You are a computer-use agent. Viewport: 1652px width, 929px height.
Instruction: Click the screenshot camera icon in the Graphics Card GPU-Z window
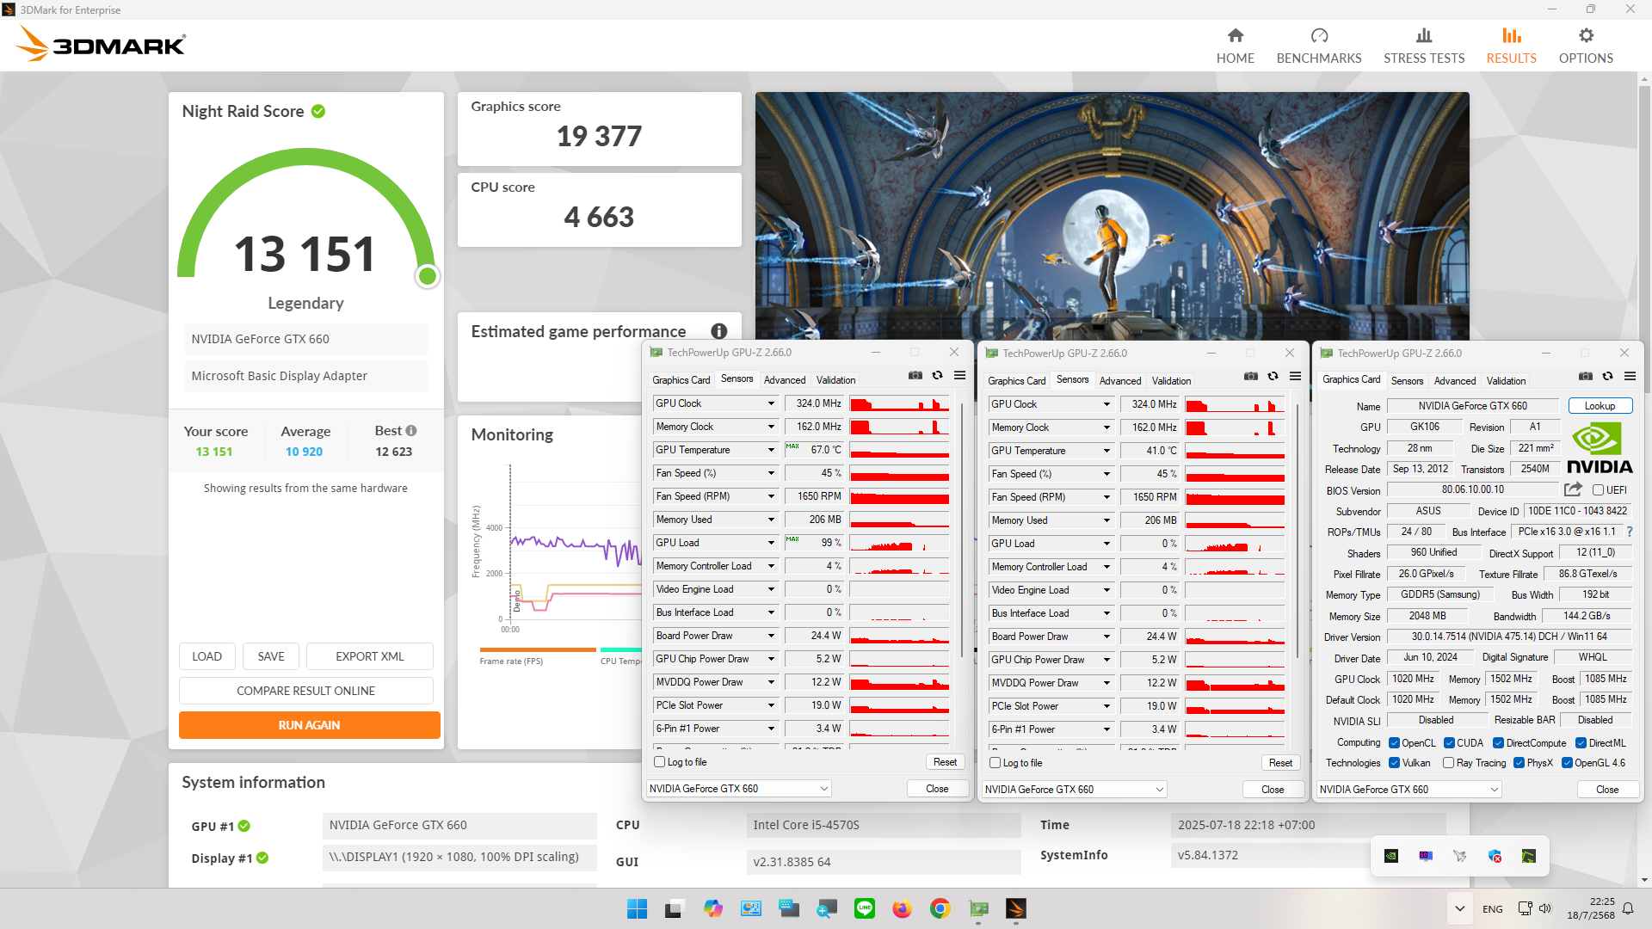pyautogui.click(x=1585, y=377)
